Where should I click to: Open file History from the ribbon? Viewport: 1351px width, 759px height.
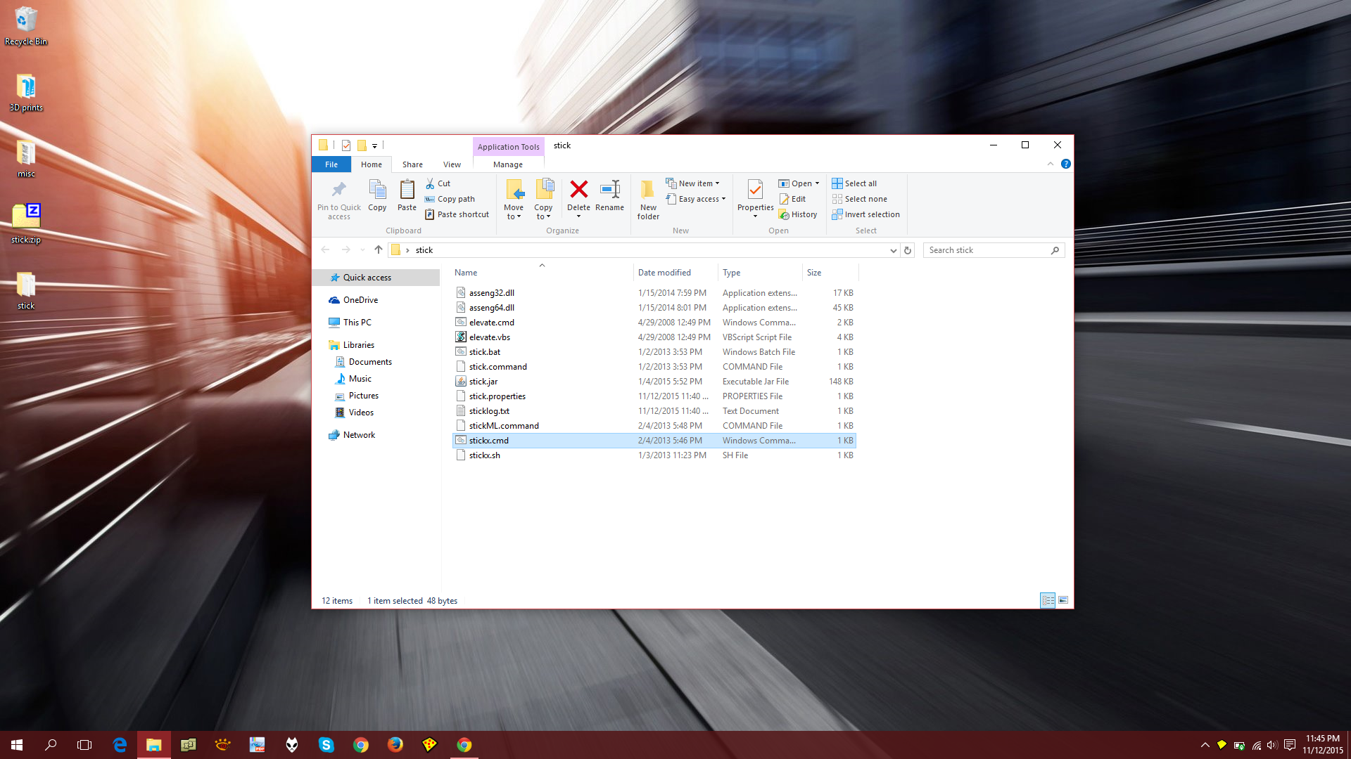click(798, 214)
